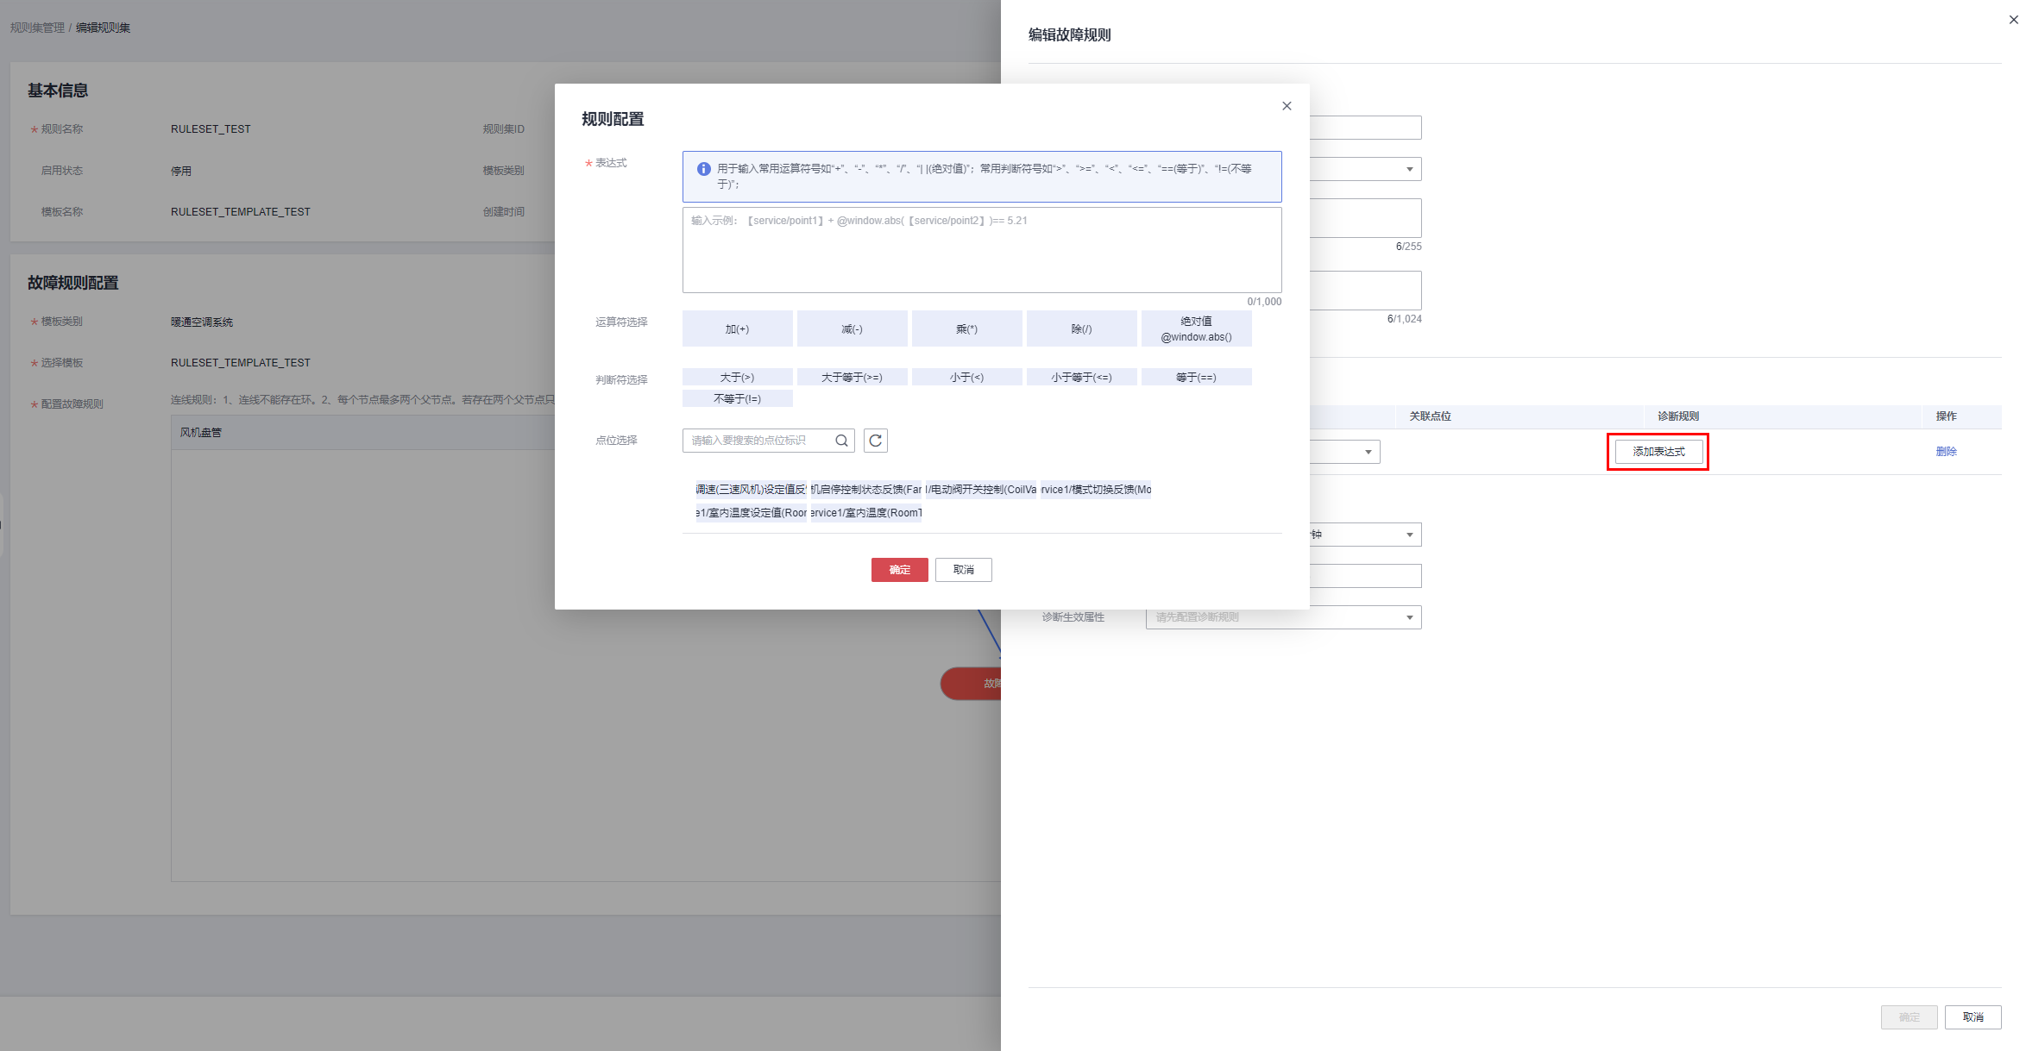Click the red fault node on the canvas

972,684
